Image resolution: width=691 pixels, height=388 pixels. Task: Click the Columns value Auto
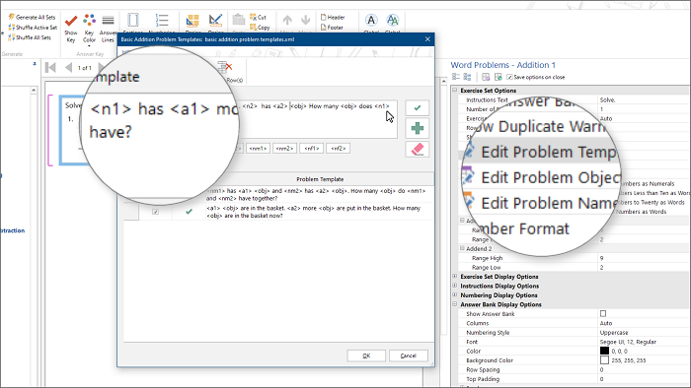pos(606,323)
